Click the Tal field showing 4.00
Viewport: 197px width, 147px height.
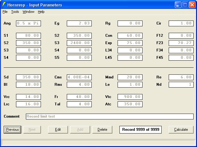tap(79, 104)
